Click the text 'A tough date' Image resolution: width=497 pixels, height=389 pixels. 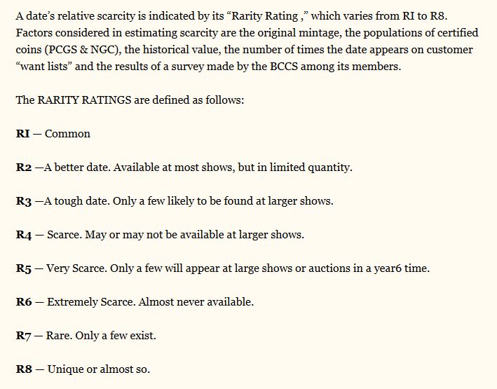point(76,201)
